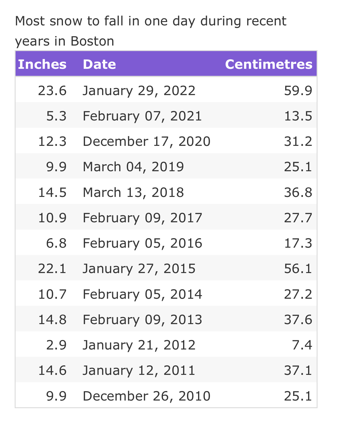Click the Inches column header
The width and height of the screenshot is (353, 425).
42,64
